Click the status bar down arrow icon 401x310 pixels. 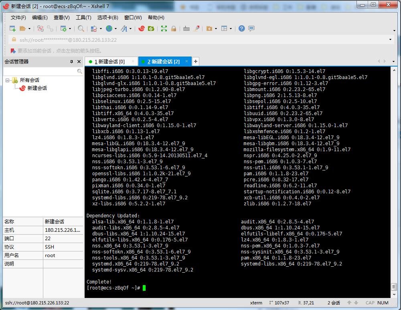[356, 303]
